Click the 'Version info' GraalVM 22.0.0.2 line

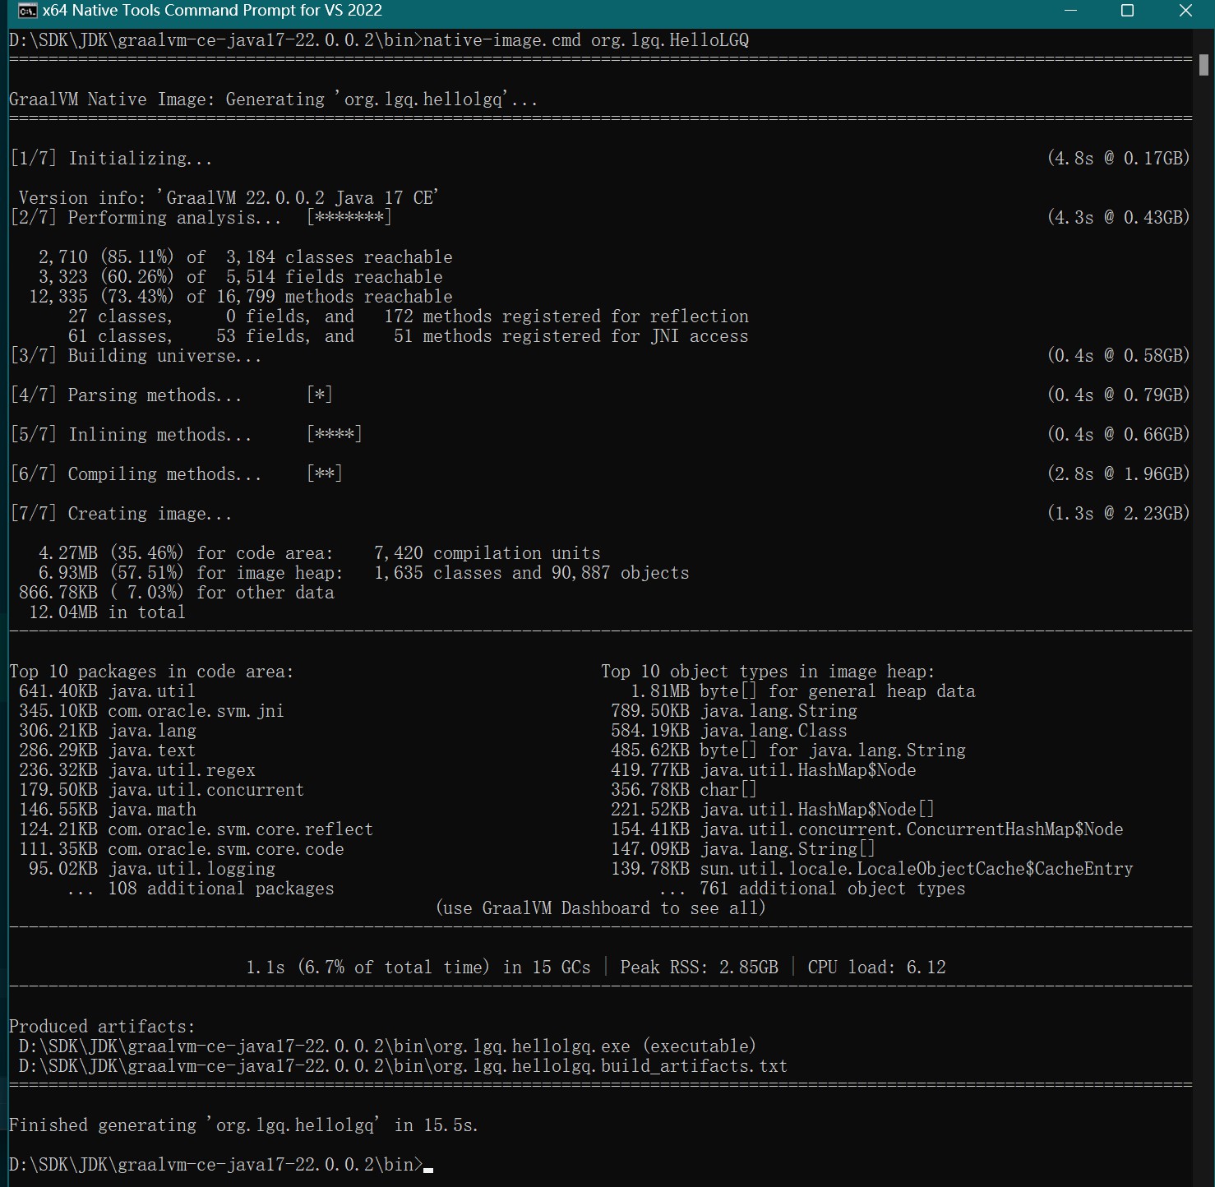229,198
